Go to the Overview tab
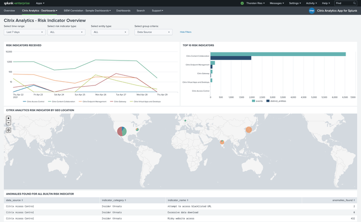The width and height of the screenshot is (361, 222). (x=9, y=11)
